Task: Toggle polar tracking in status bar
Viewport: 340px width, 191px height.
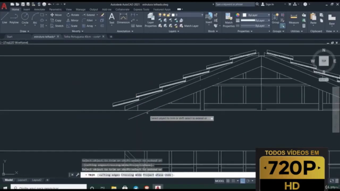Action: [248, 181]
